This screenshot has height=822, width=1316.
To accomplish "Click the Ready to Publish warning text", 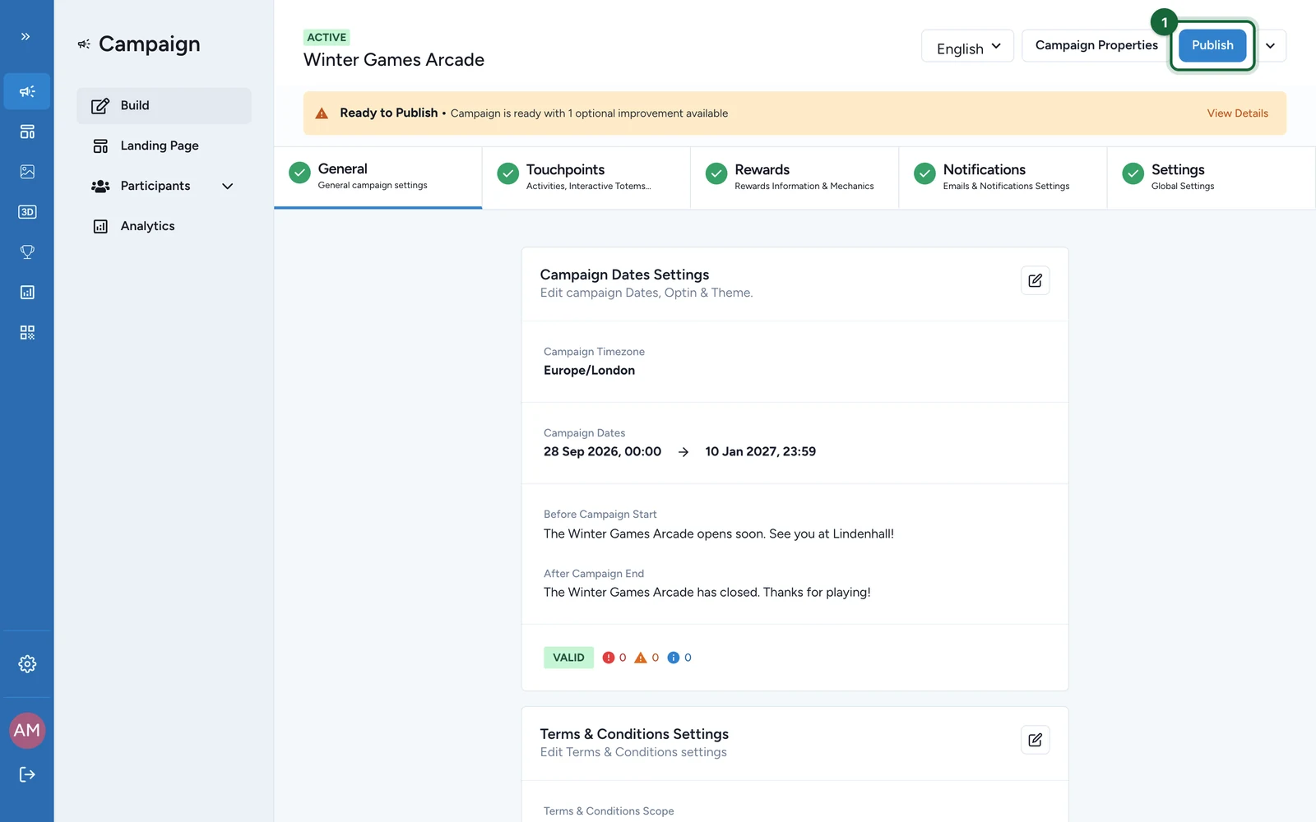I will [389, 113].
